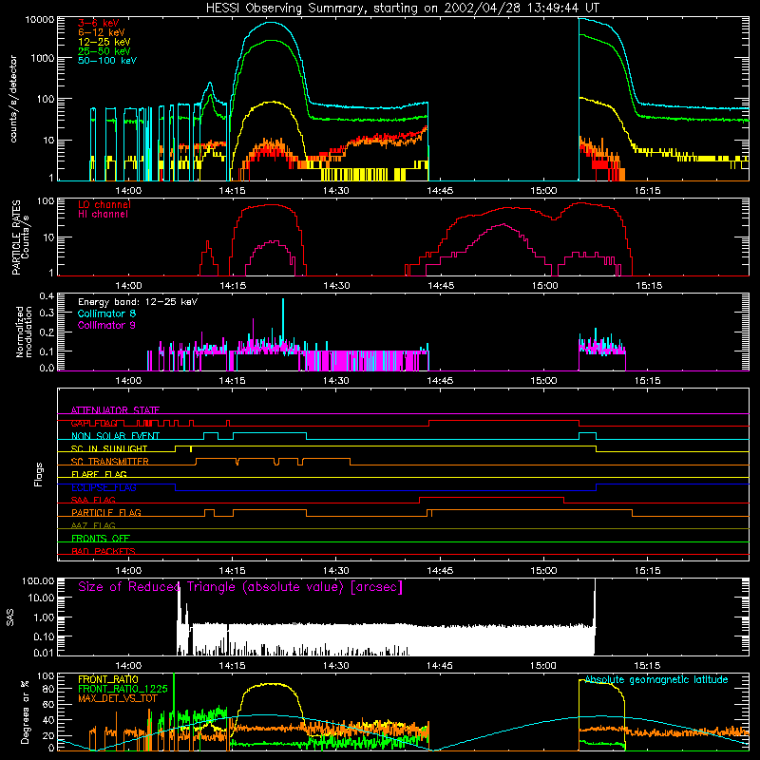Select the FRONT_RATIO_1225 legend label

(123, 689)
